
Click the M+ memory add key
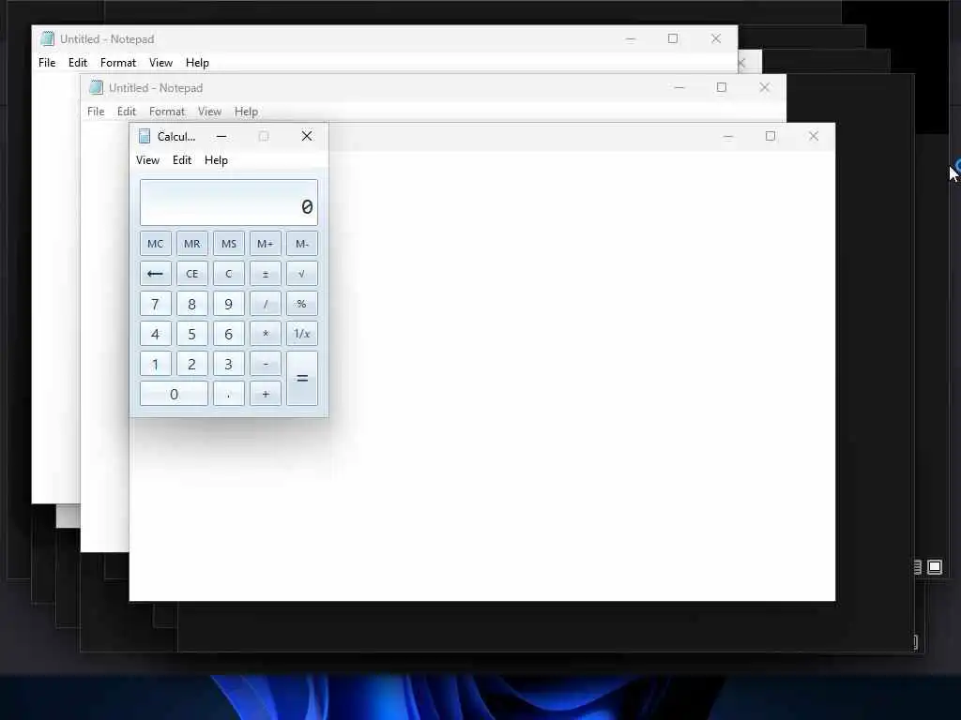pyautogui.click(x=266, y=244)
